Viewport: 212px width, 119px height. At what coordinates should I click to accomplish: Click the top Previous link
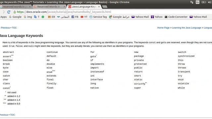tap(5, 28)
